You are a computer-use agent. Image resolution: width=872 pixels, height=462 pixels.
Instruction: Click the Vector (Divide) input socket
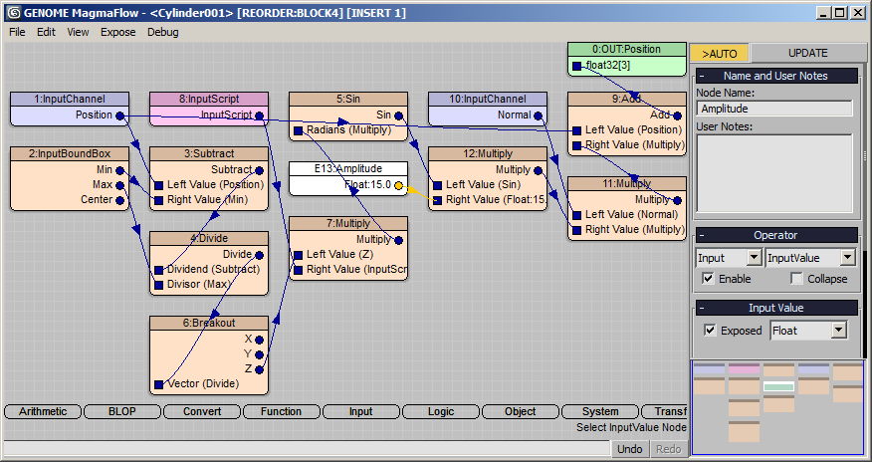coord(158,384)
